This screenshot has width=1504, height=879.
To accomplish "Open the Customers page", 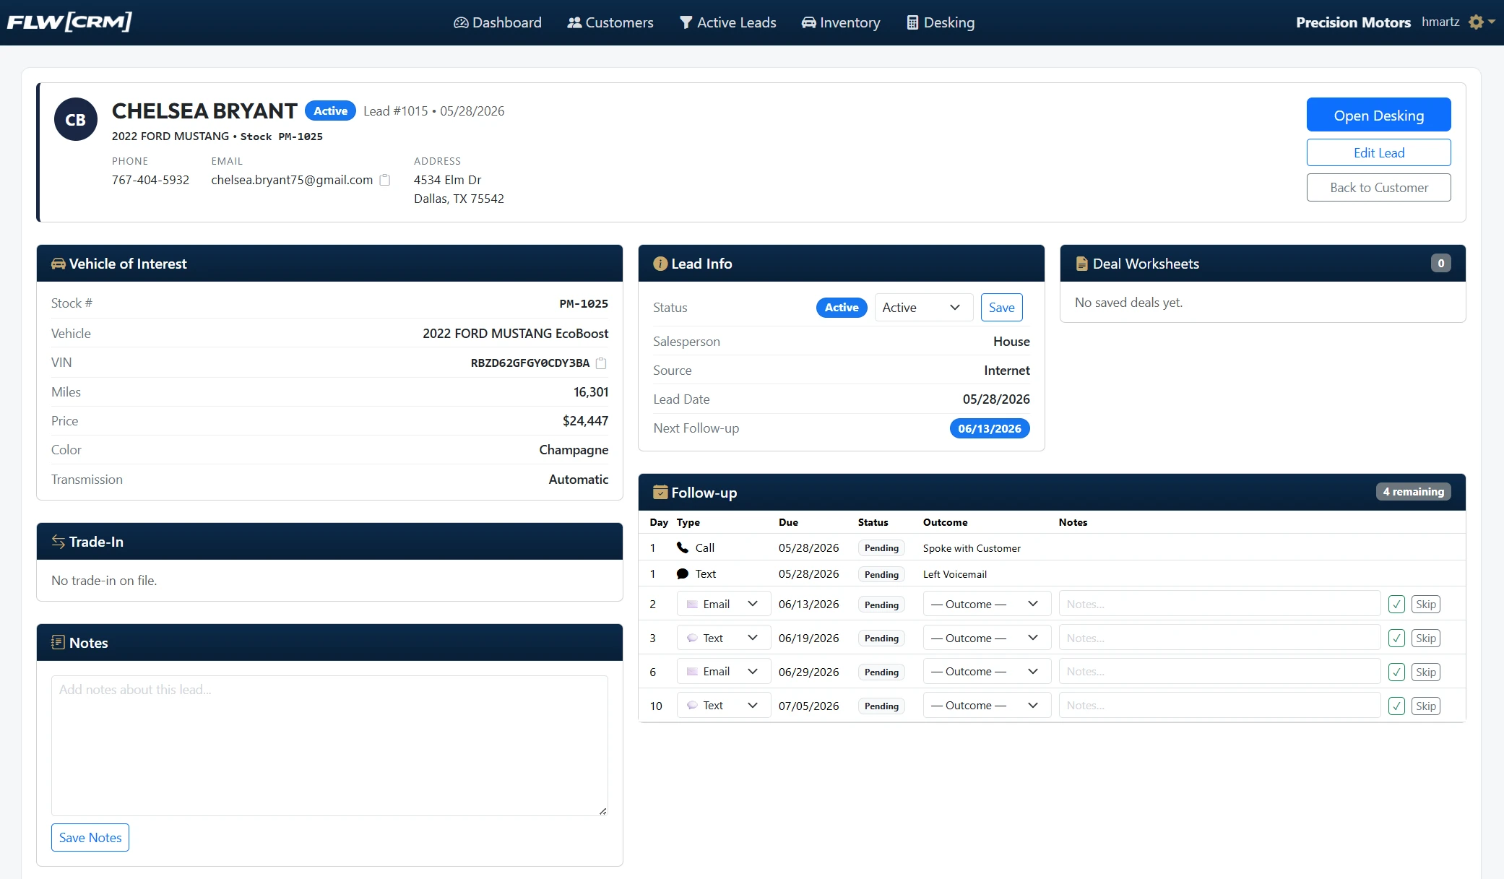I will (x=610, y=22).
